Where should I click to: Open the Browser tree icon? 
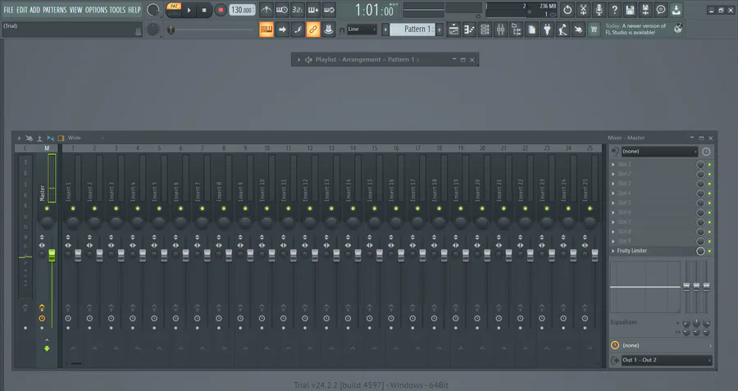coord(516,30)
